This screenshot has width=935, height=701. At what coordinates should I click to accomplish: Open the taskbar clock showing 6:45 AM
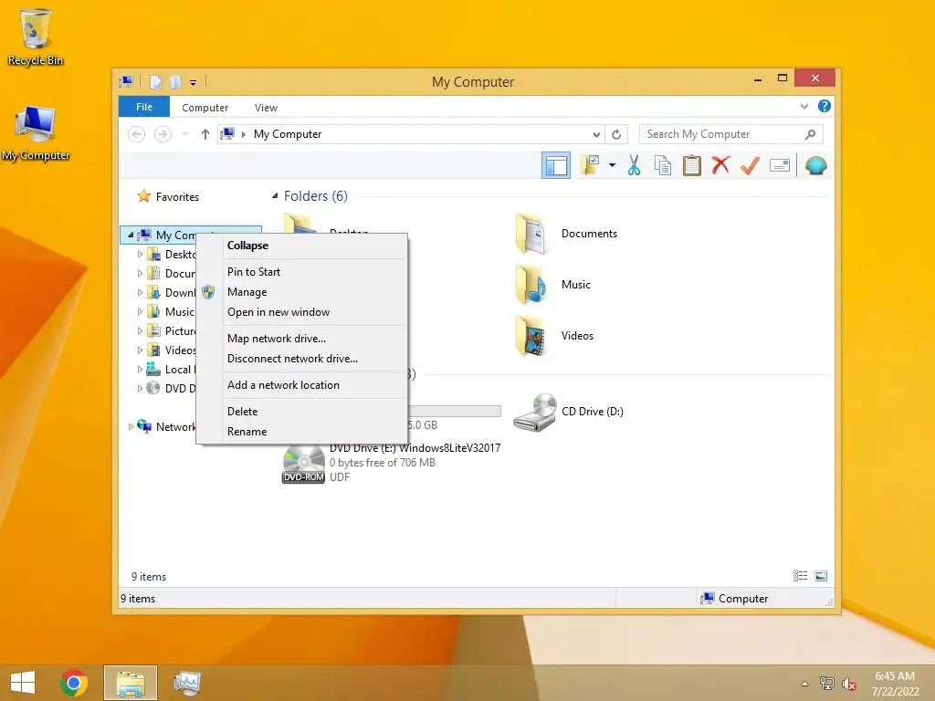coord(895,684)
